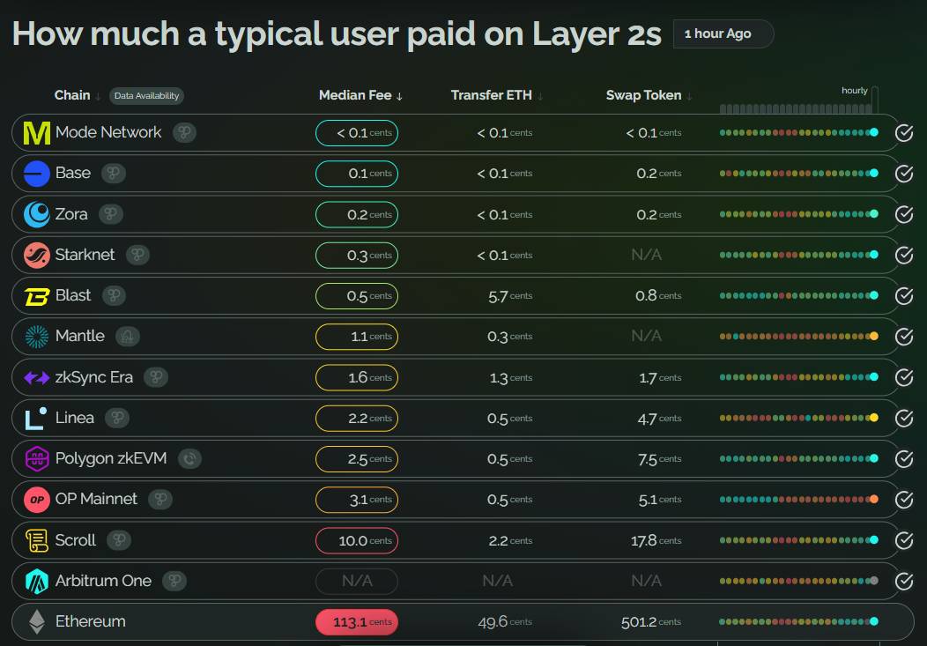Open the Mode Network chain name
This screenshot has width=927, height=646.
click(x=108, y=132)
